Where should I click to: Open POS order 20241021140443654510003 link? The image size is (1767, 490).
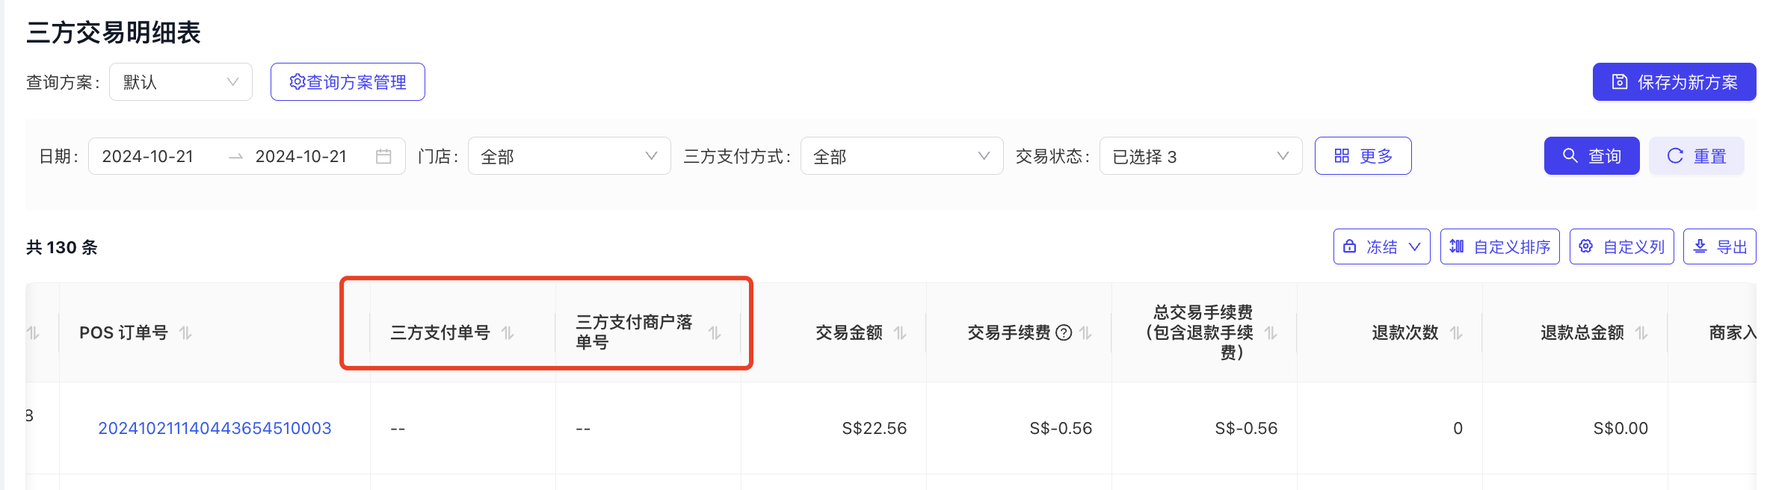tap(215, 428)
